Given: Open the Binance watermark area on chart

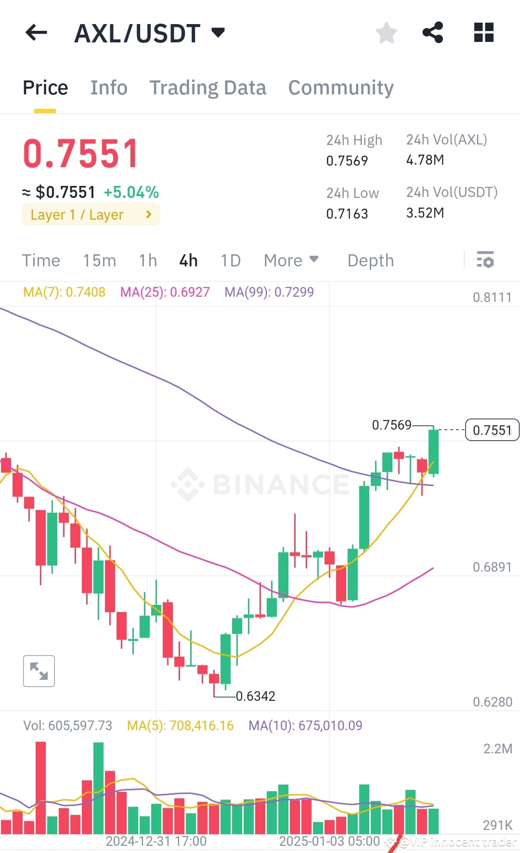Looking at the screenshot, I should pyautogui.click(x=260, y=484).
